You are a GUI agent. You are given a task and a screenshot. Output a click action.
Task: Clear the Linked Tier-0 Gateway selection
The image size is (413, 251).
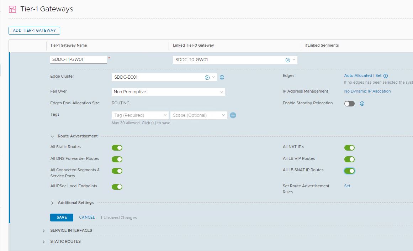[288, 60]
